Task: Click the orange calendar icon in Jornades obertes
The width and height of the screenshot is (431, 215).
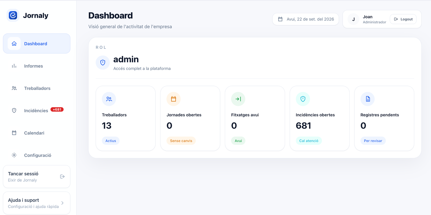Action: click(x=173, y=99)
